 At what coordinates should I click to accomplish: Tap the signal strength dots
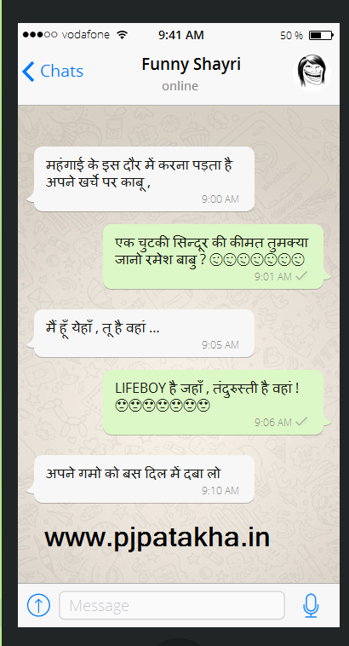[x=40, y=35]
